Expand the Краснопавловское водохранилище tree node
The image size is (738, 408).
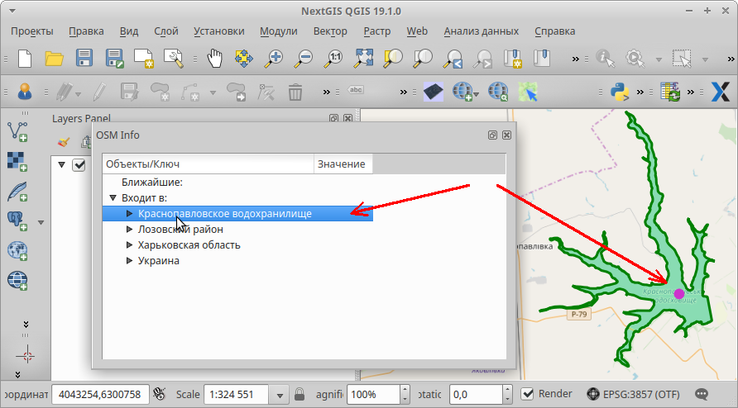(129, 213)
